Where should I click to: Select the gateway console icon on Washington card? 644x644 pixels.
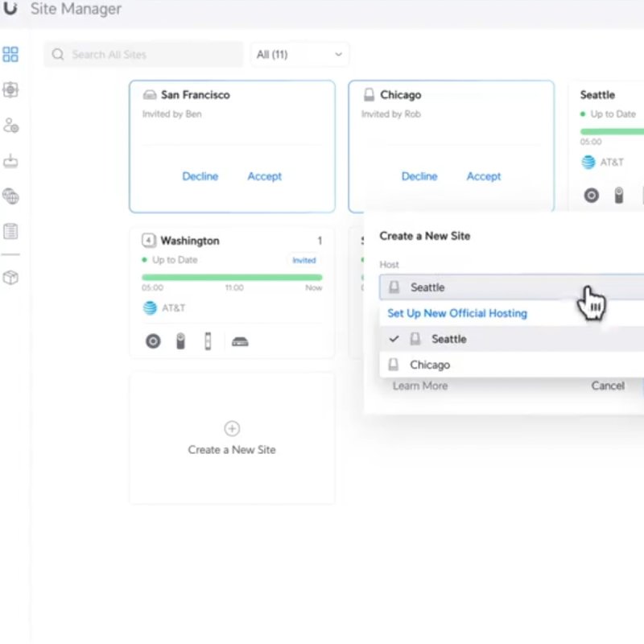coord(239,341)
